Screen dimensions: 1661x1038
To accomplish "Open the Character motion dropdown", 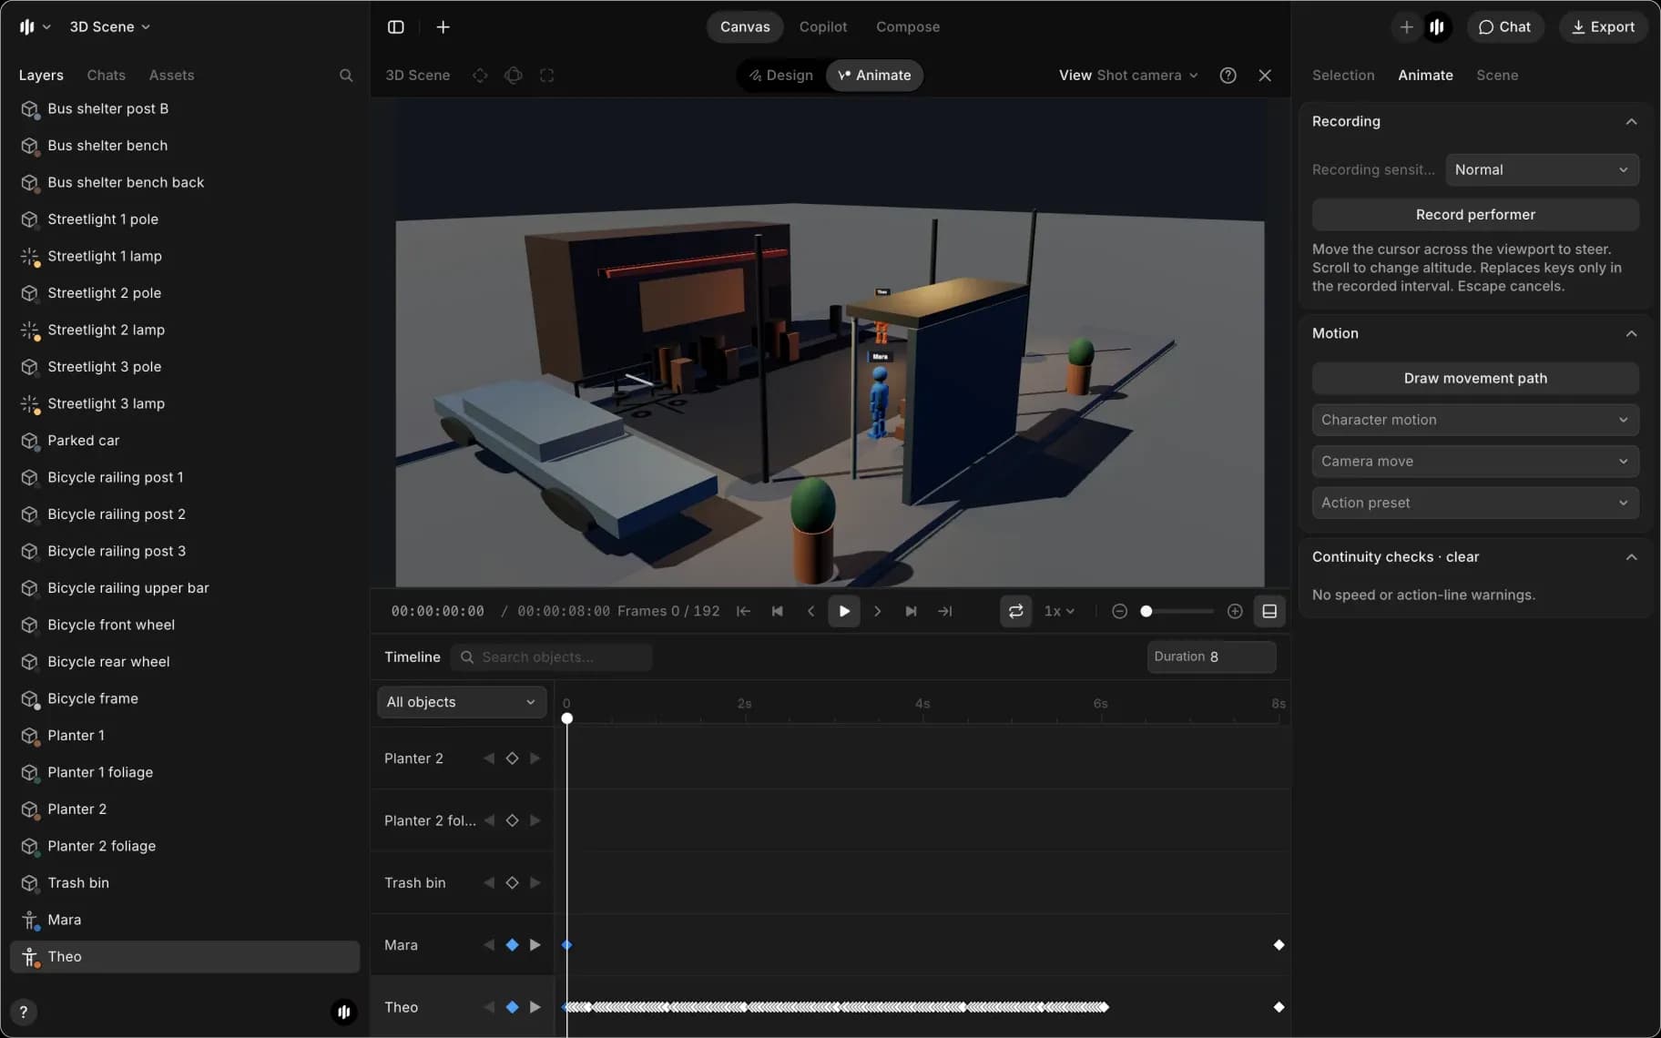I will [x=1475, y=420].
